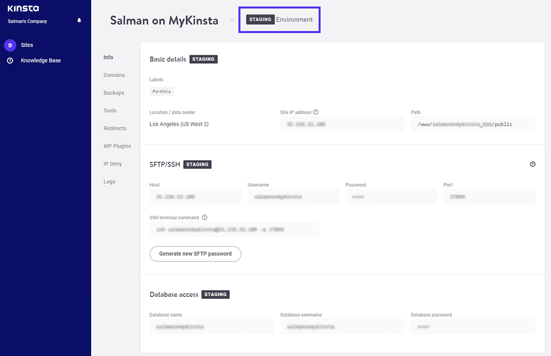Select the SFTP Host field

(x=195, y=196)
